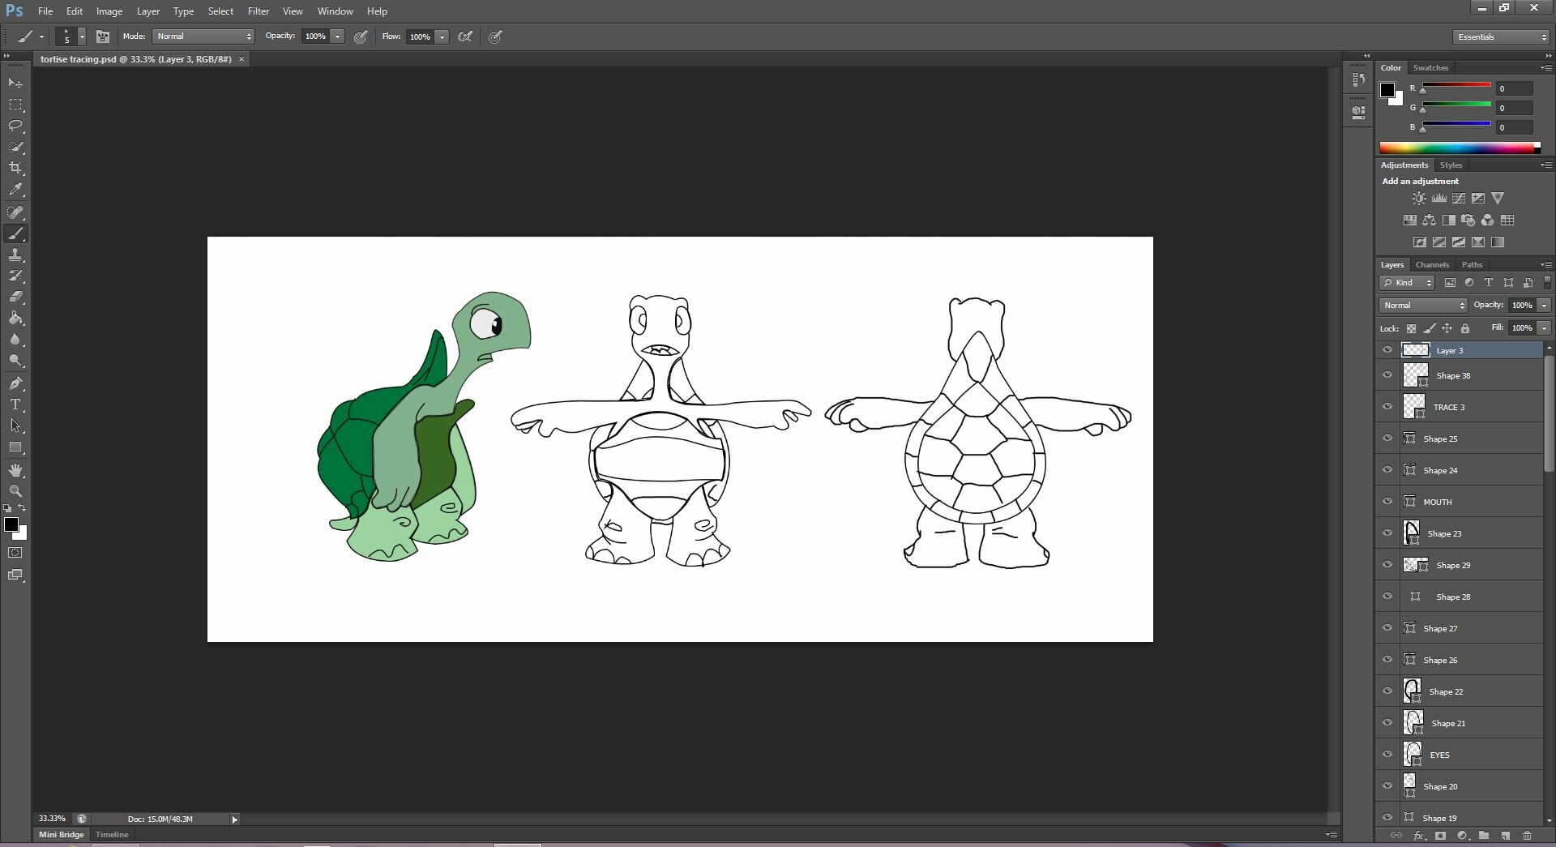Select the Brush tool
Image resolution: width=1556 pixels, height=847 pixels.
[x=15, y=233]
